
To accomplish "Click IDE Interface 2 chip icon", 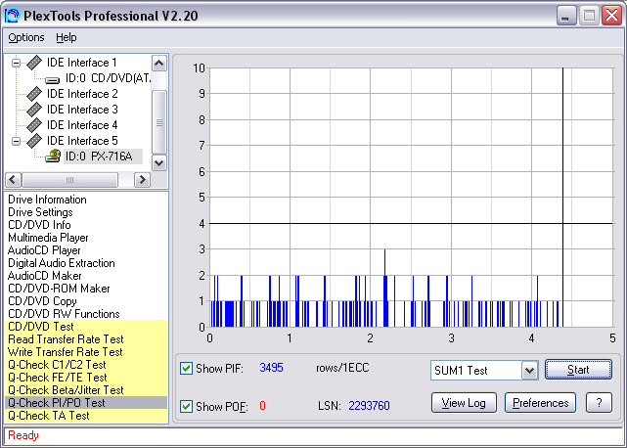I will coord(34,94).
